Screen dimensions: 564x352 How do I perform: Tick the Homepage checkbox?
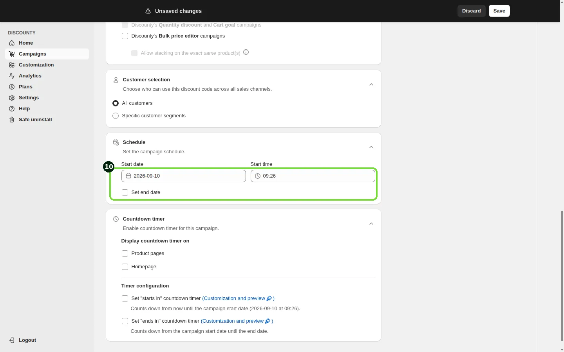(x=125, y=267)
